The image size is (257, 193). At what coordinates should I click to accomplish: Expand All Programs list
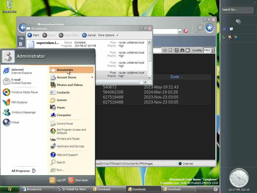[24, 171]
